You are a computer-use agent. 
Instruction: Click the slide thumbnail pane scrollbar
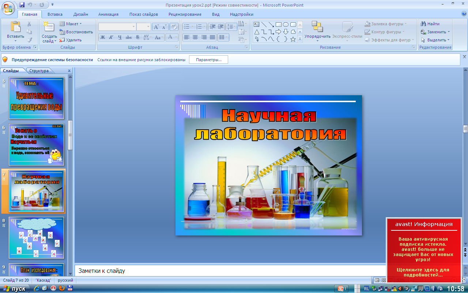pyautogui.click(x=70, y=135)
